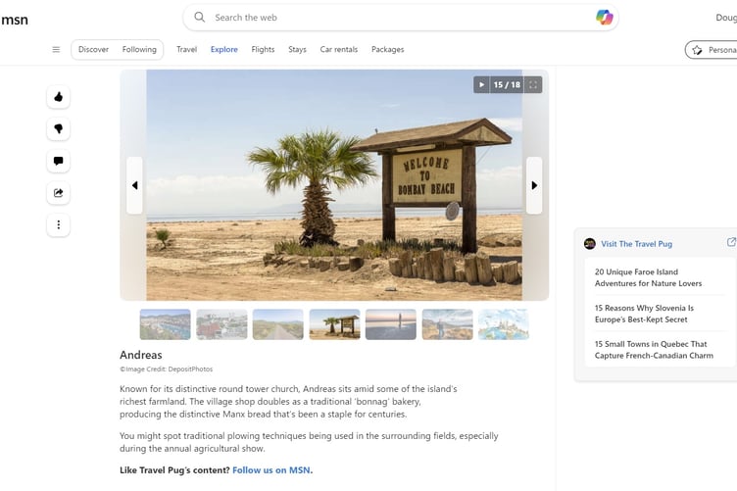Go to the previous slide
This screenshot has height=491, width=737.
(134, 185)
